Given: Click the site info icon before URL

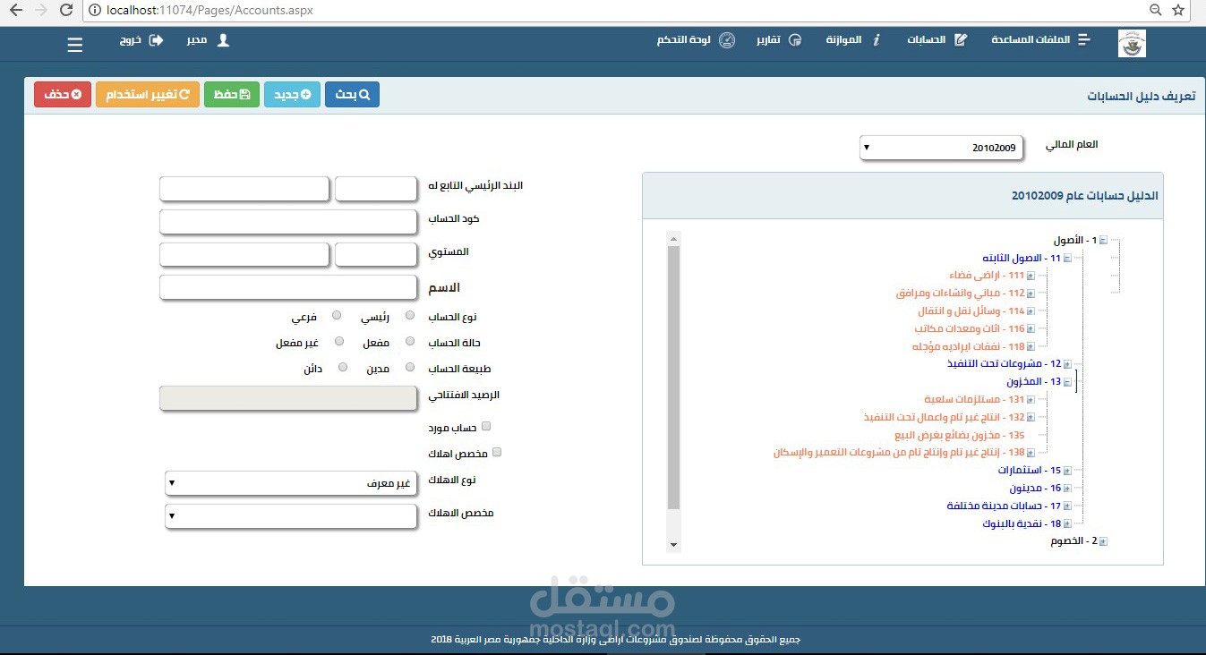Looking at the screenshot, I should 94,11.
